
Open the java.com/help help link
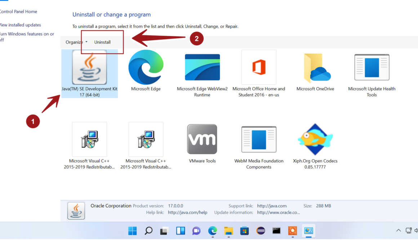pos(187,213)
